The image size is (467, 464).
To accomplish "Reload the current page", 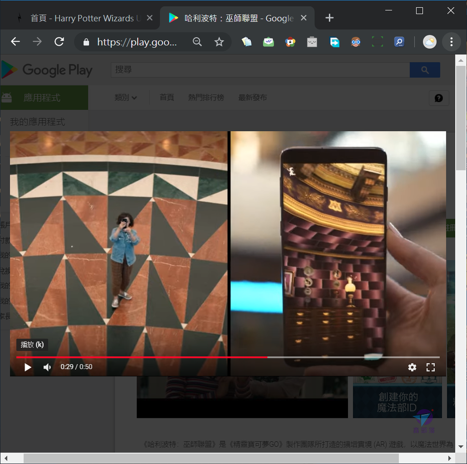I will 59,41.
